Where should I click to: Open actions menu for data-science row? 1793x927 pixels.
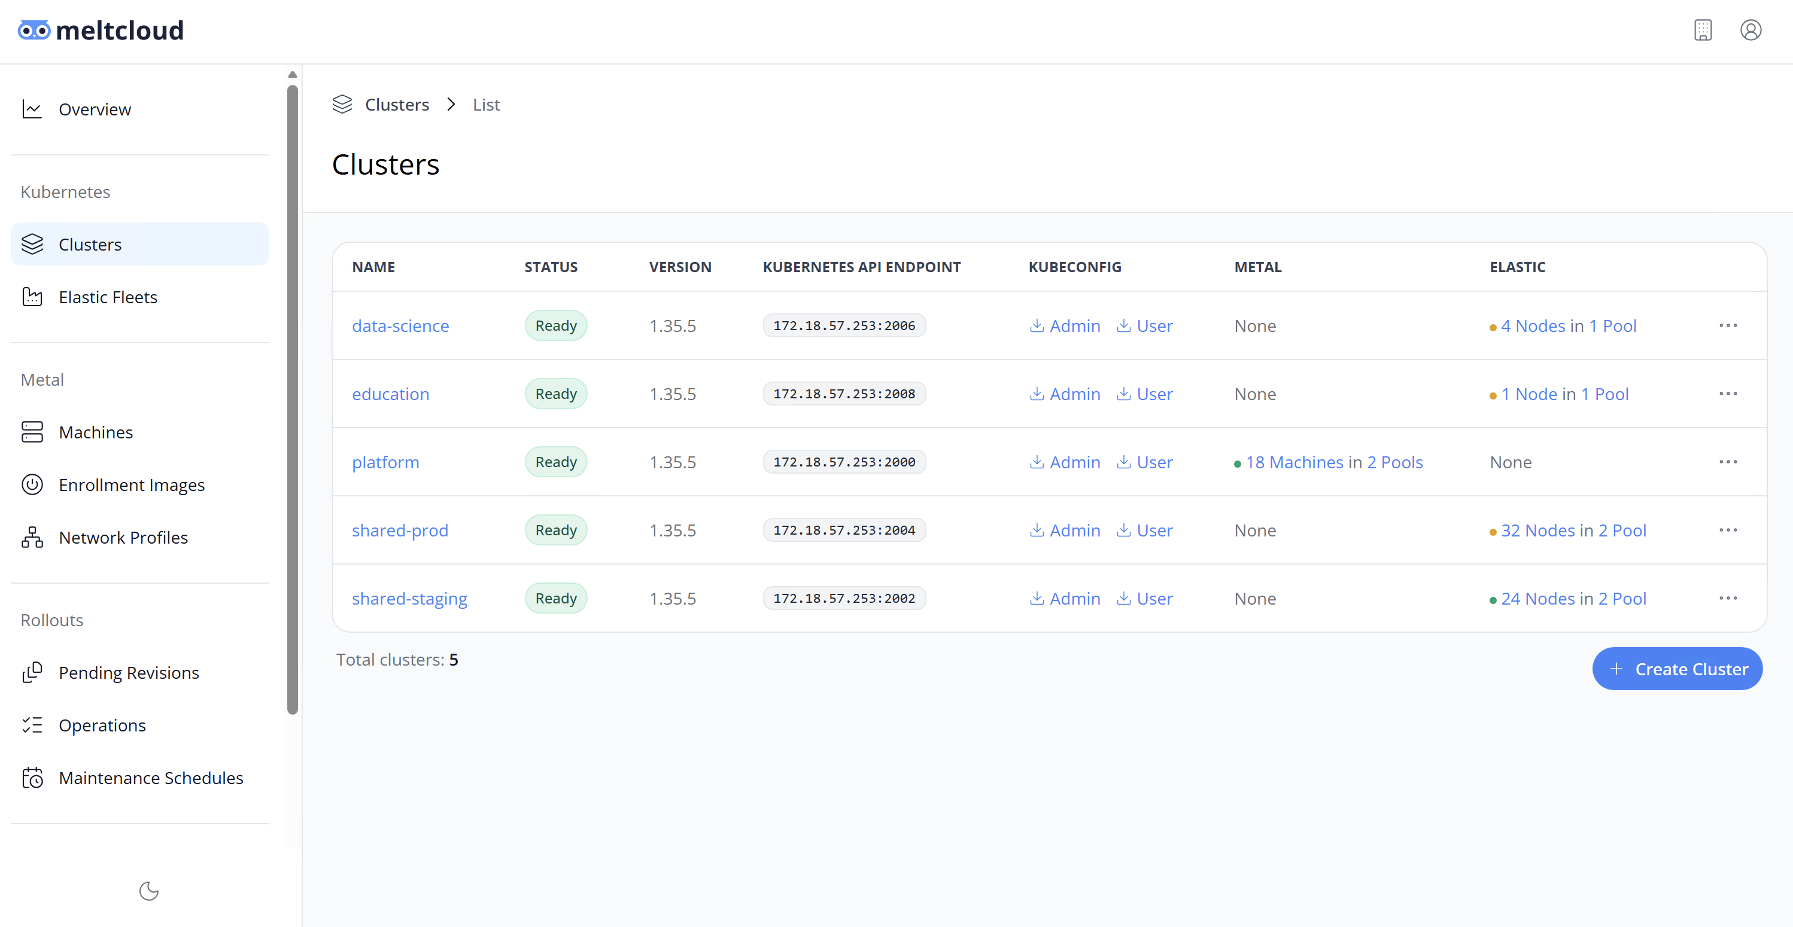tap(1728, 325)
